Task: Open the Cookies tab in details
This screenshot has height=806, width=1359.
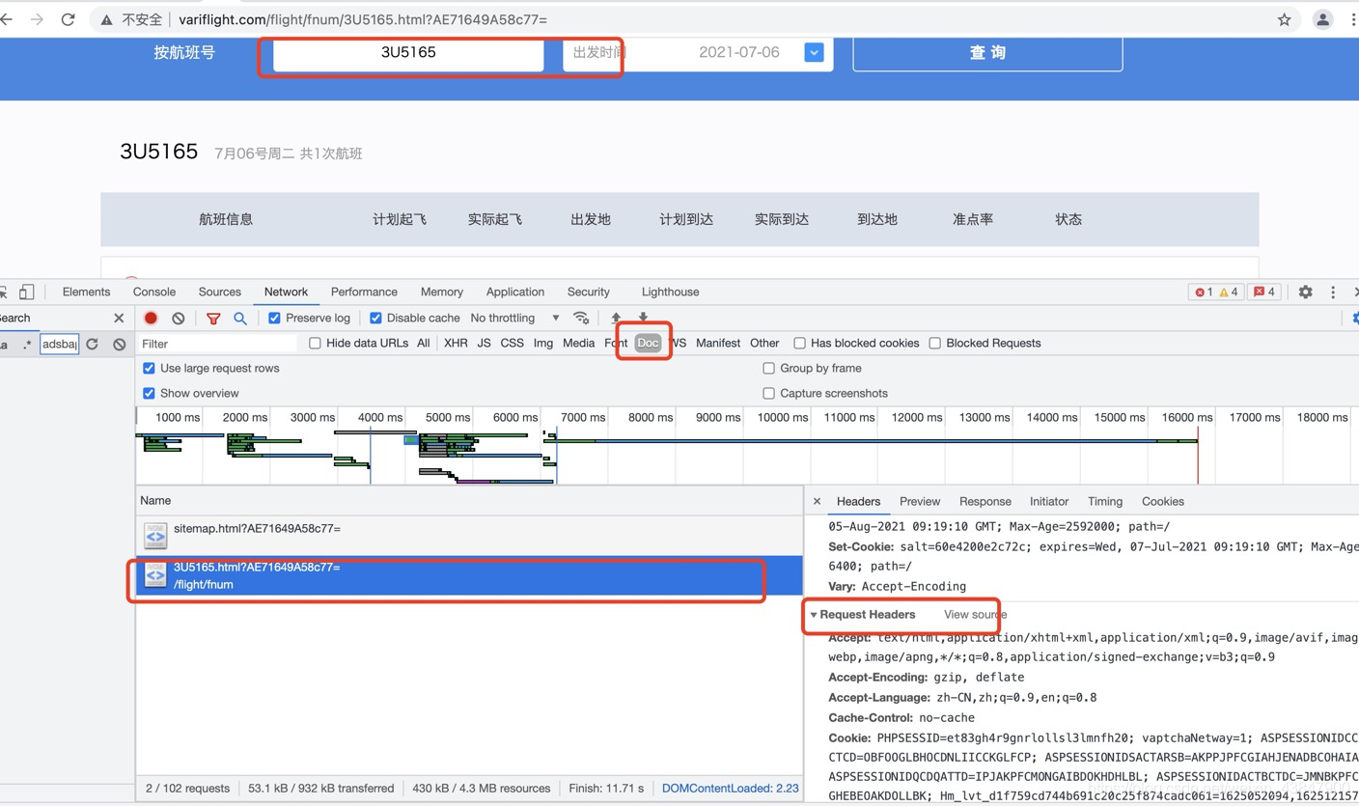Action: click(1163, 501)
